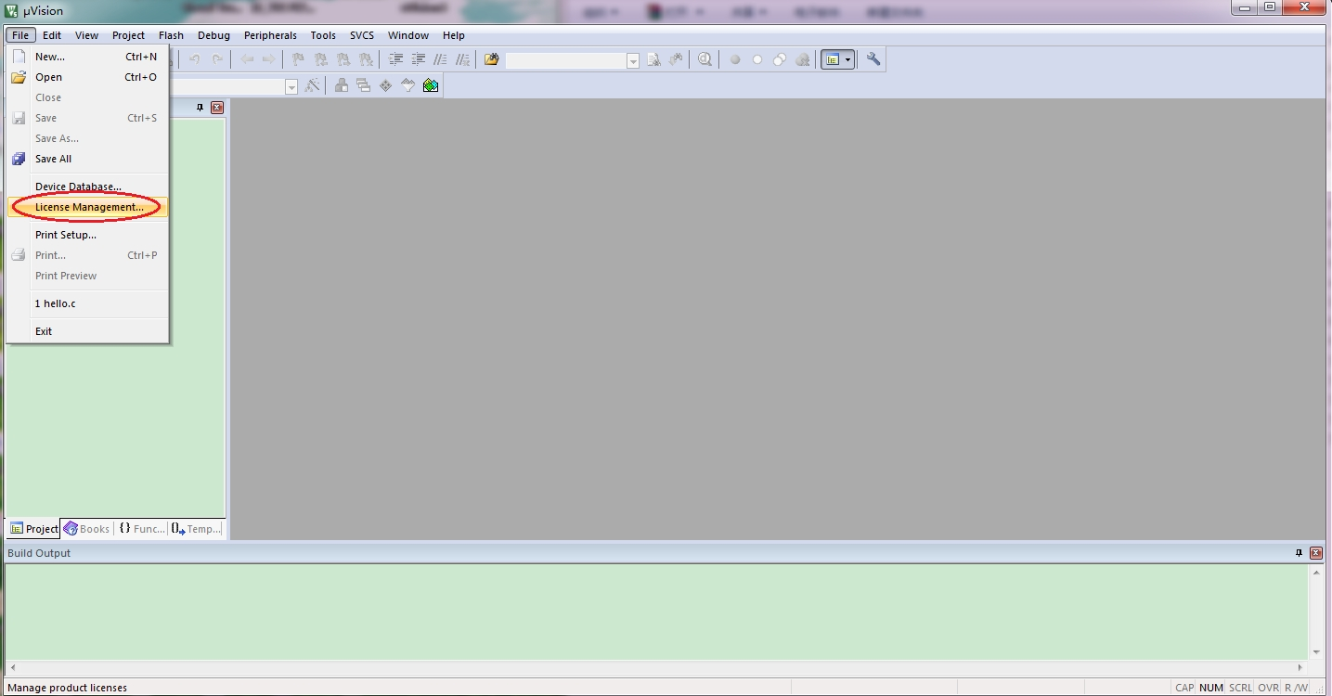Switch to the Templates tab

pos(196,529)
